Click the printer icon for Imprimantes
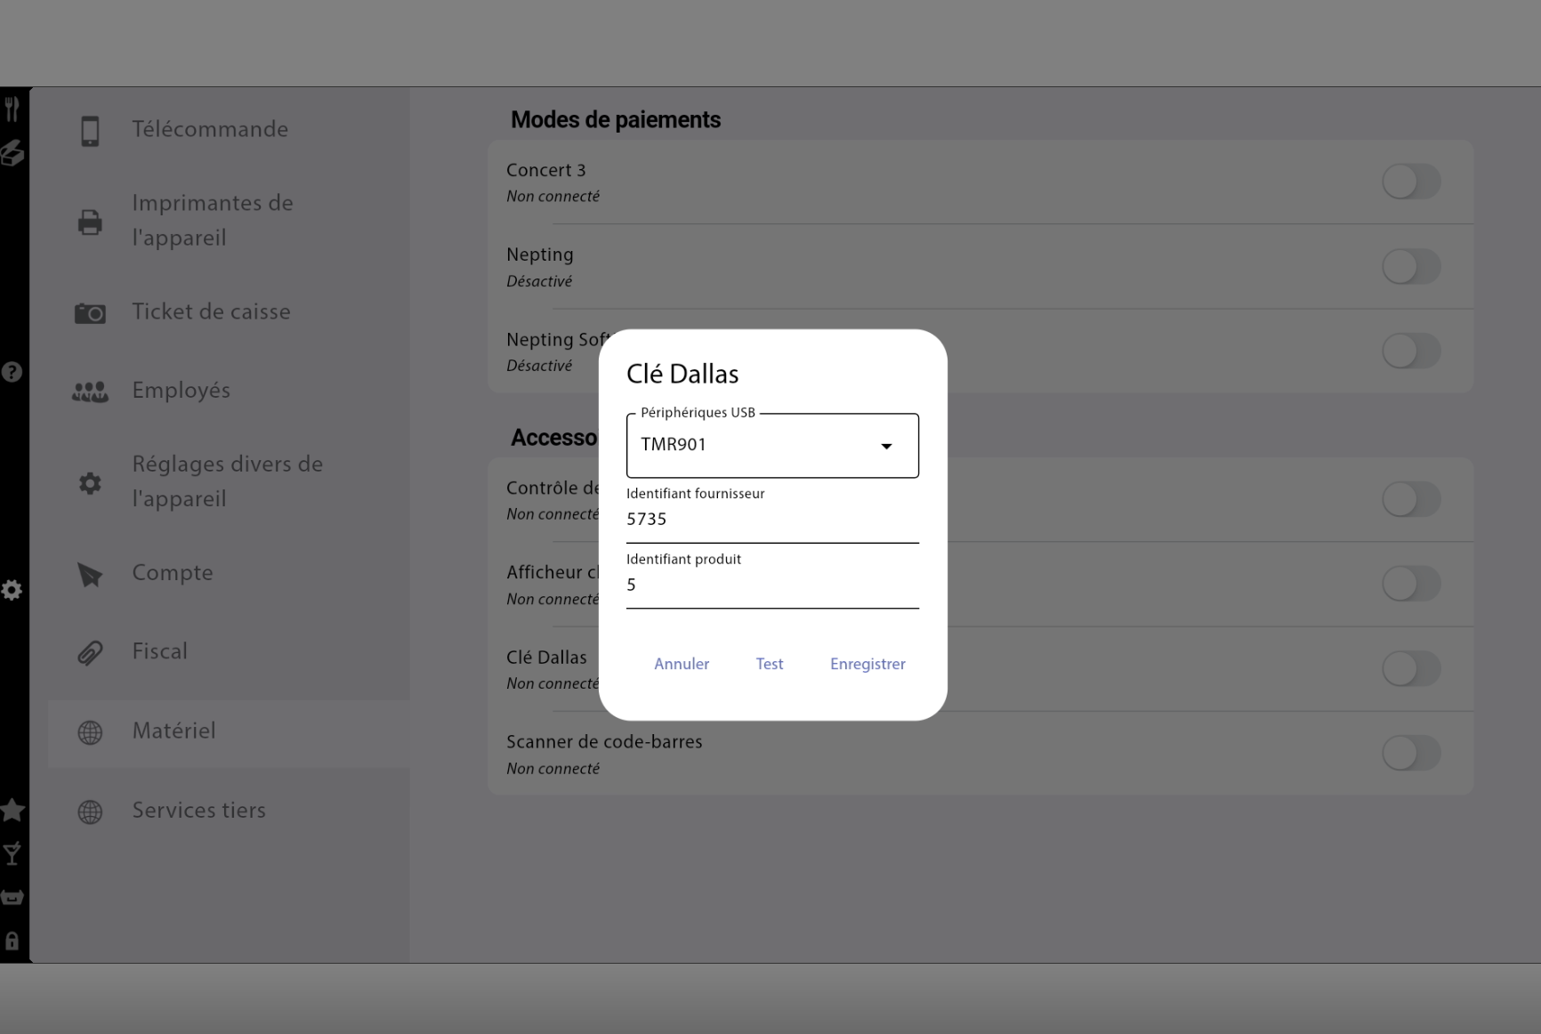 [90, 222]
